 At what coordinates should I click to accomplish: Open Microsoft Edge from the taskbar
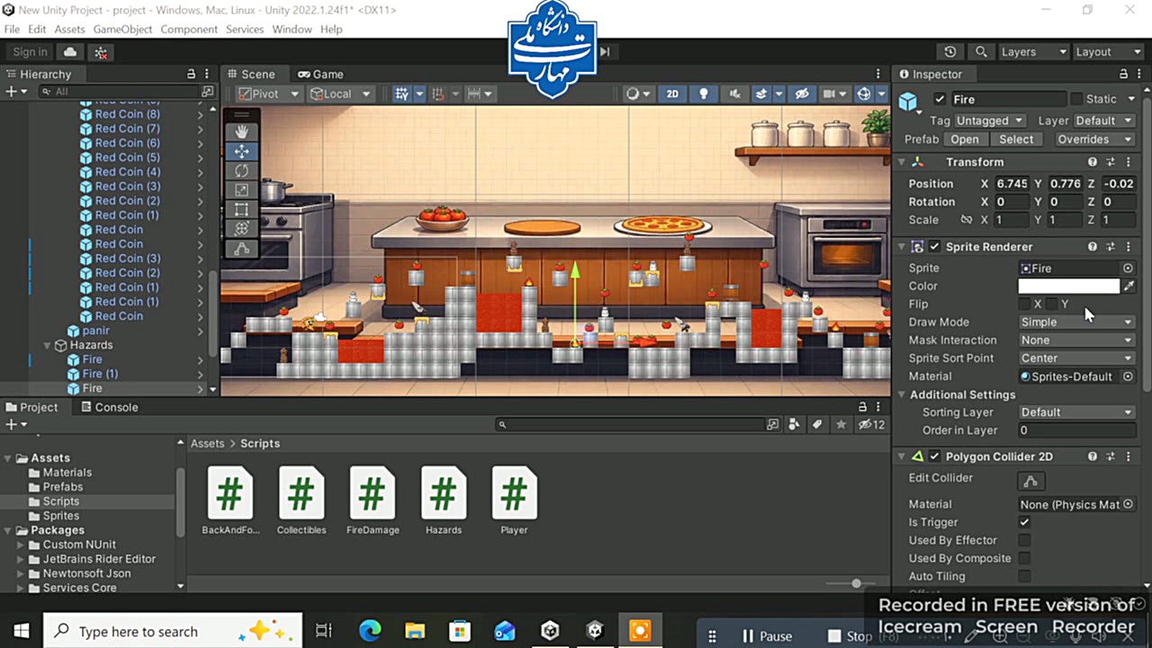coord(370,631)
